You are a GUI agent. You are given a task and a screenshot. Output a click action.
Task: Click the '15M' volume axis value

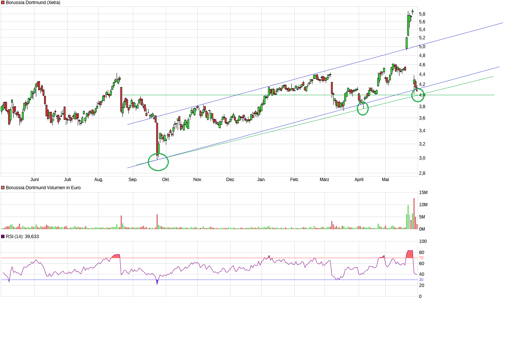coord(423,193)
